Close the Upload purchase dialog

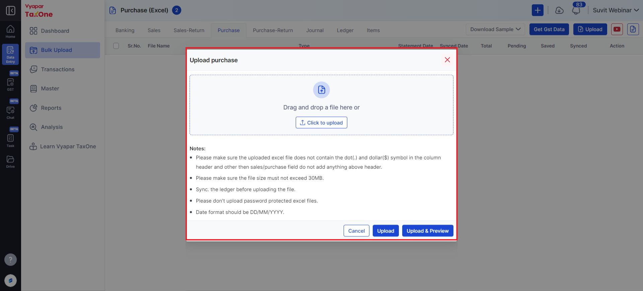click(x=447, y=60)
